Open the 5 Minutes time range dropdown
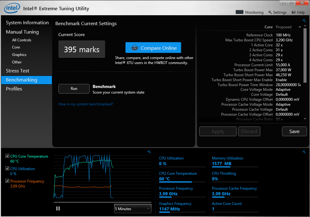 pyautogui.click(x=133, y=209)
